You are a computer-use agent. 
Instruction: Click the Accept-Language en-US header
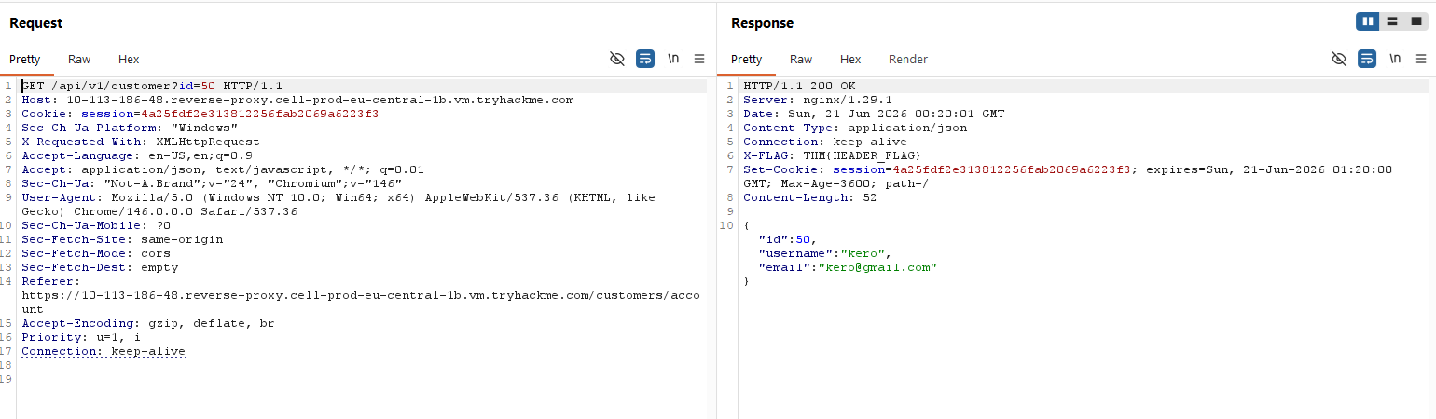pyautogui.click(x=137, y=155)
